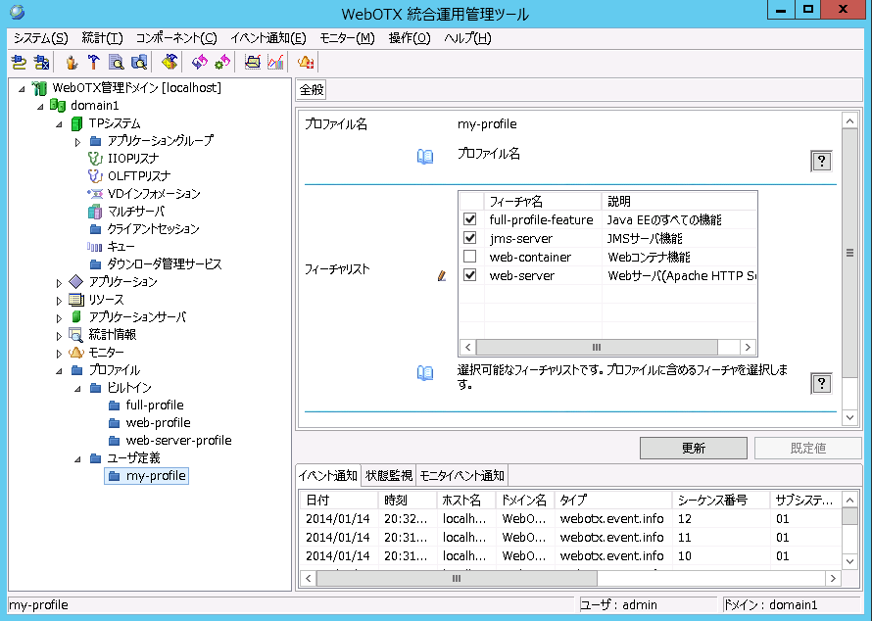Click the database search toolbar icon
The width and height of the screenshot is (872, 621).
(138, 61)
